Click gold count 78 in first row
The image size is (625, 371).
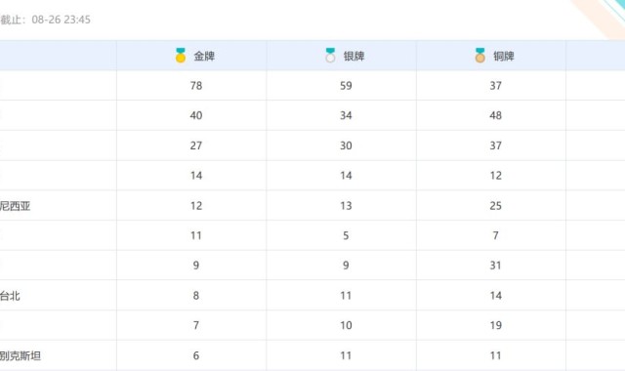(x=196, y=86)
